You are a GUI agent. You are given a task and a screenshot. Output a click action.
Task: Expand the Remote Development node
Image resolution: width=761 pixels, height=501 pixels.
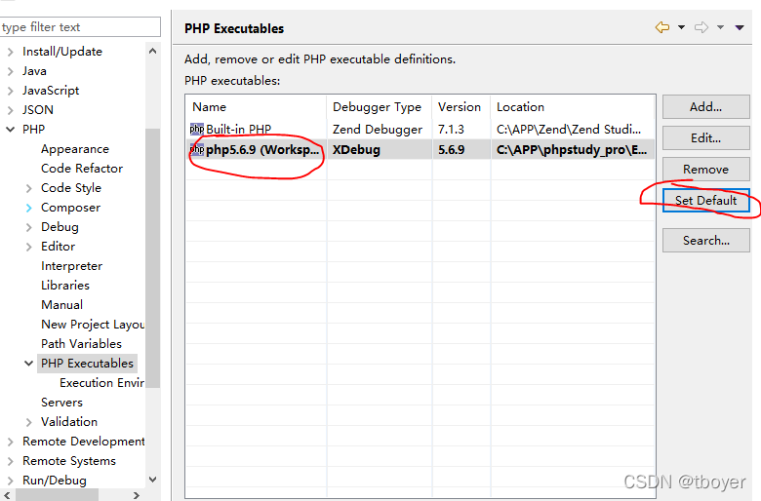pos(10,442)
